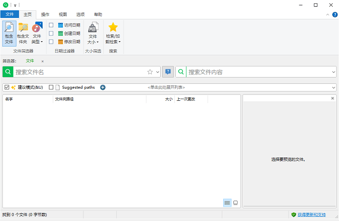Click the 获得更新和支持 link
Screen dimensions: 339x221
[x=311, y=215]
